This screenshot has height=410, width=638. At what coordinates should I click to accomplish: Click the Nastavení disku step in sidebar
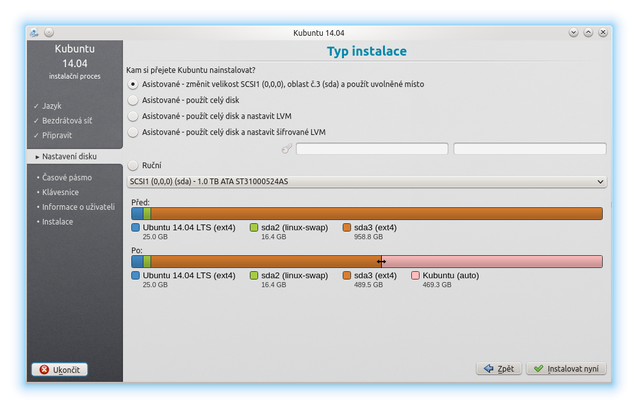tap(74, 157)
